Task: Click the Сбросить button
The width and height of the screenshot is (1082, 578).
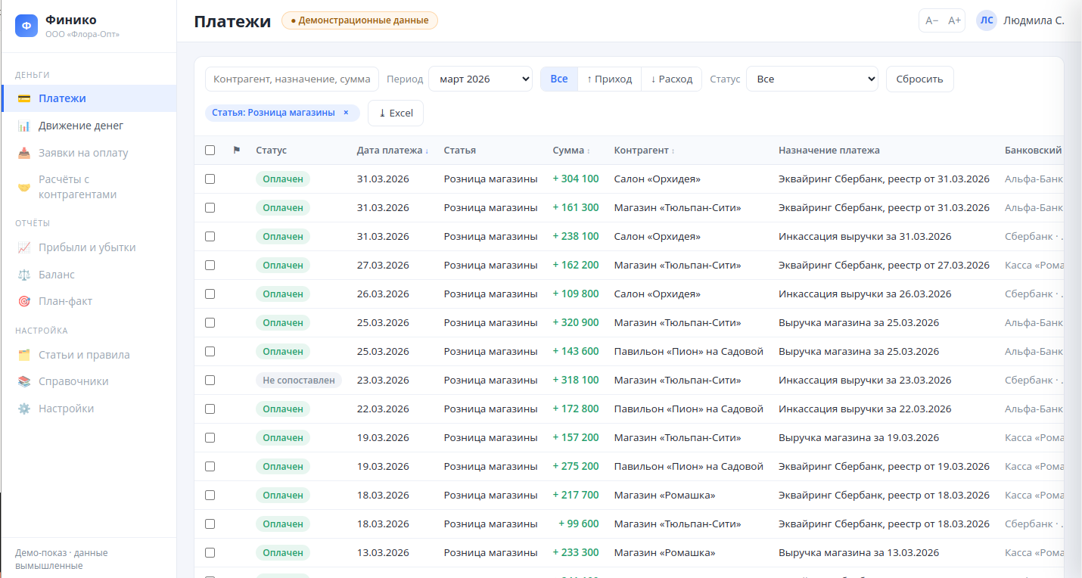Action: point(919,79)
